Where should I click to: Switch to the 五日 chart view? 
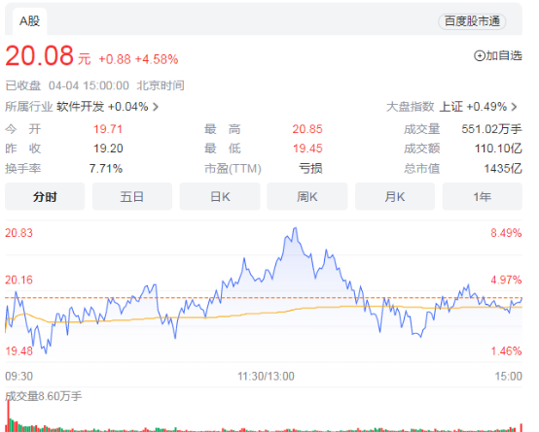132,197
